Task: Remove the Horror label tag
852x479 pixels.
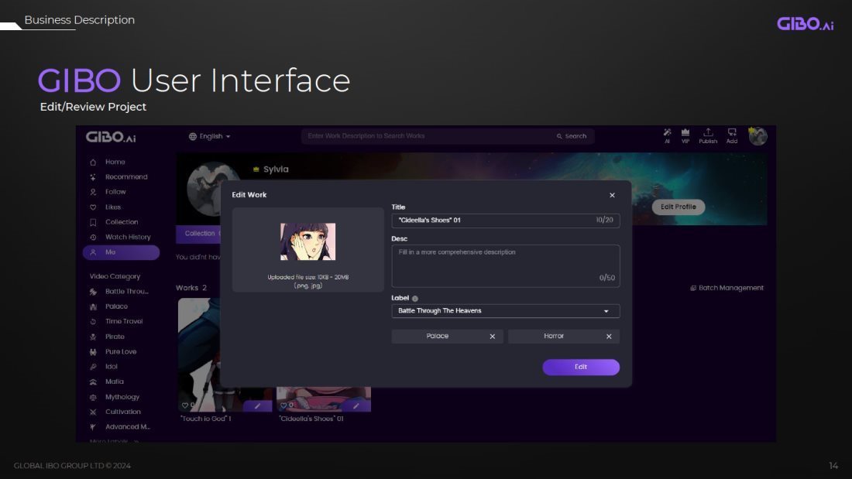Action: pos(609,336)
